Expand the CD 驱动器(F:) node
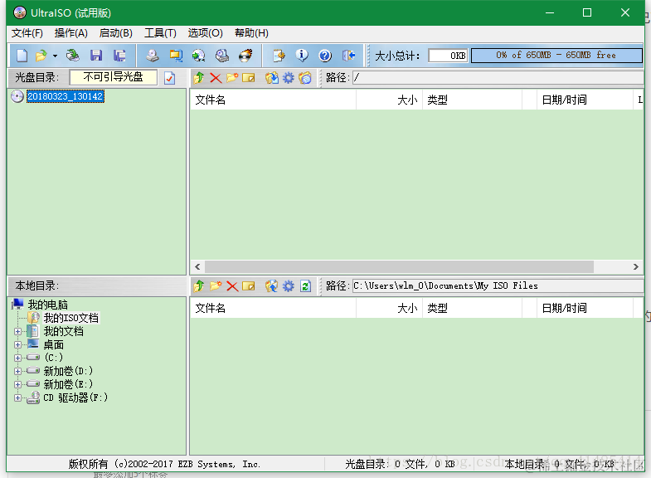 click(x=17, y=398)
